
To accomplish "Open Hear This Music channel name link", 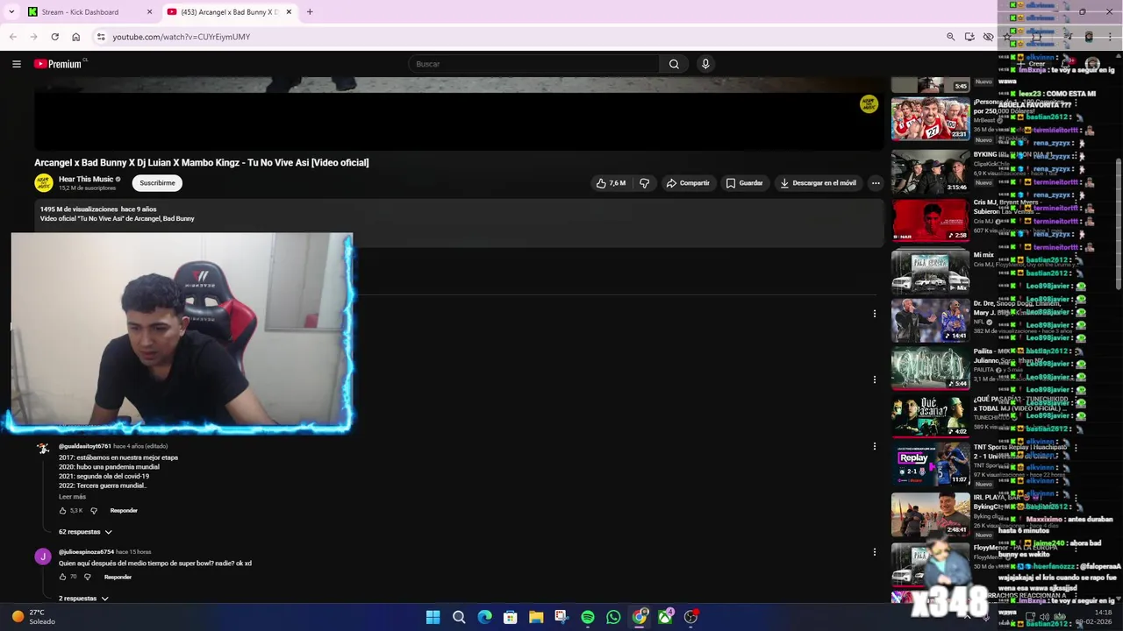I will pyautogui.click(x=86, y=180).
